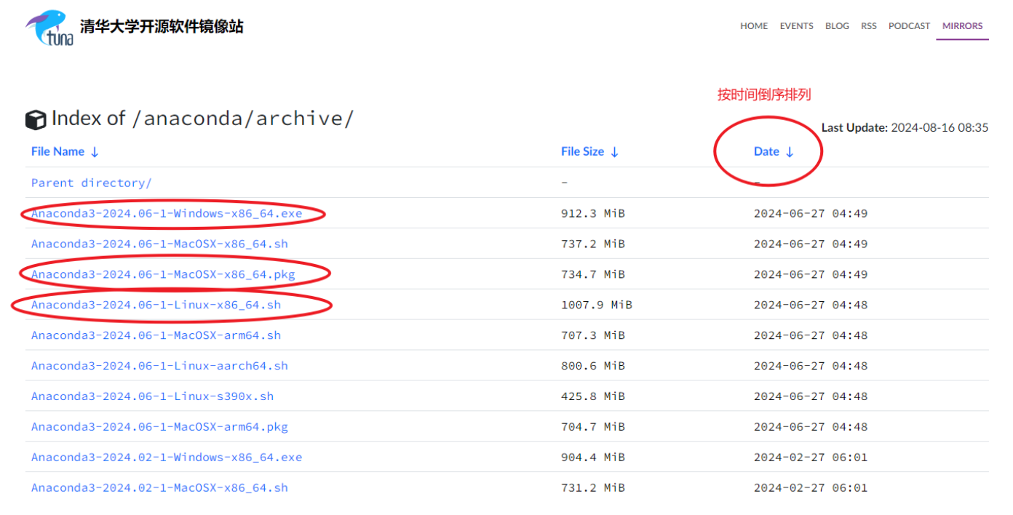Click the TUNA fish logo

click(x=50, y=28)
